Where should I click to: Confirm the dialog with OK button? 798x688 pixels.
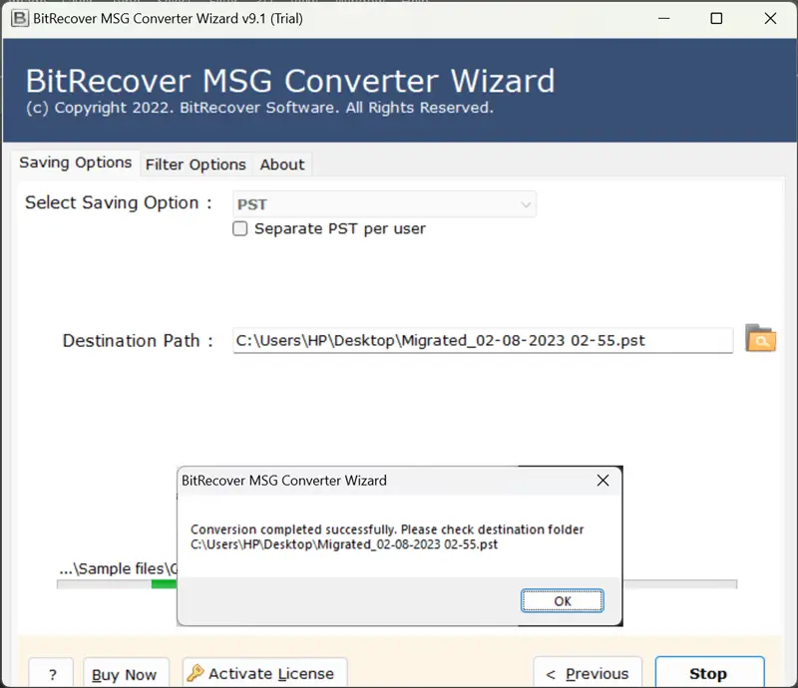563,601
